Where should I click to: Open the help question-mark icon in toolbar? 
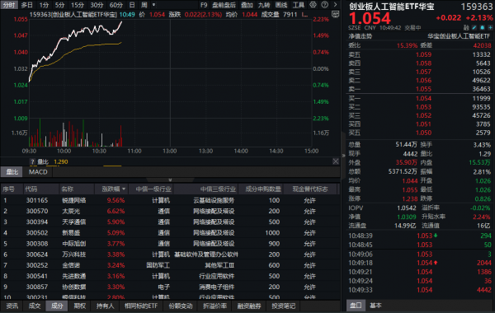pos(324,5)
